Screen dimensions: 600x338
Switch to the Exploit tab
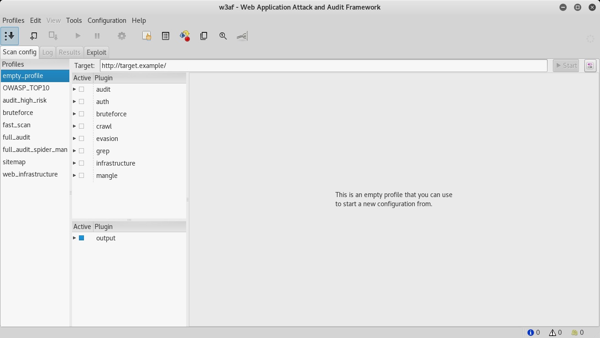tap(96, 52)
